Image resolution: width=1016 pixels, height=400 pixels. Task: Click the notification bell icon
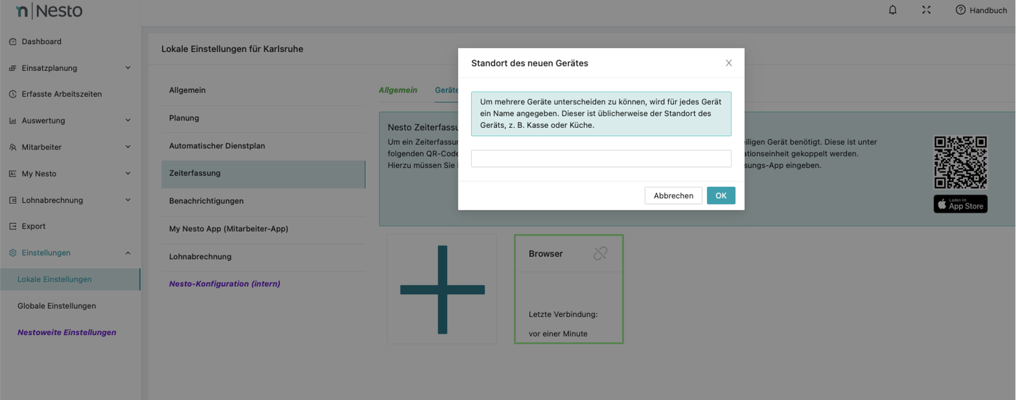[893, 10]
